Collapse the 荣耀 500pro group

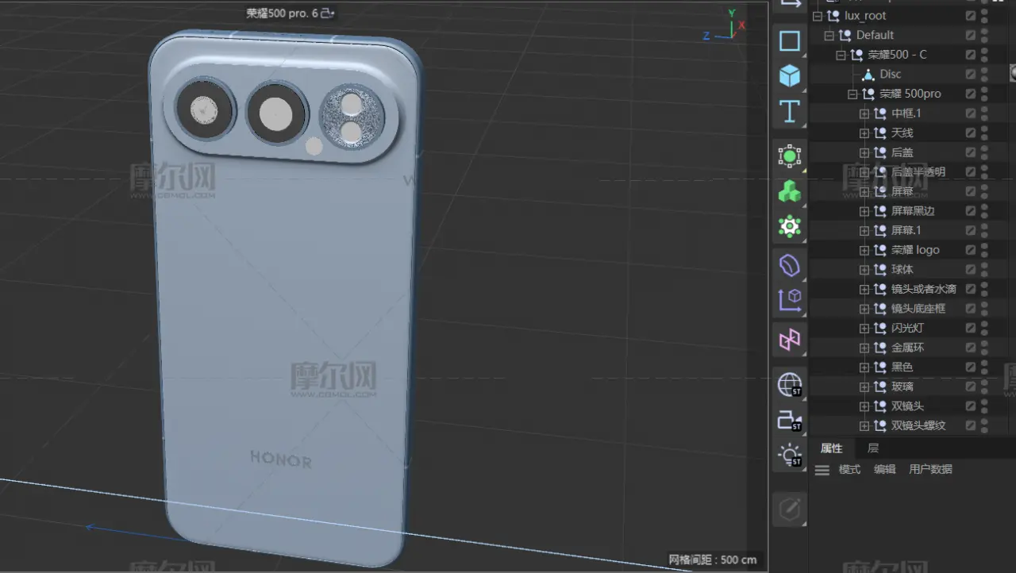(x=852, y=94)
